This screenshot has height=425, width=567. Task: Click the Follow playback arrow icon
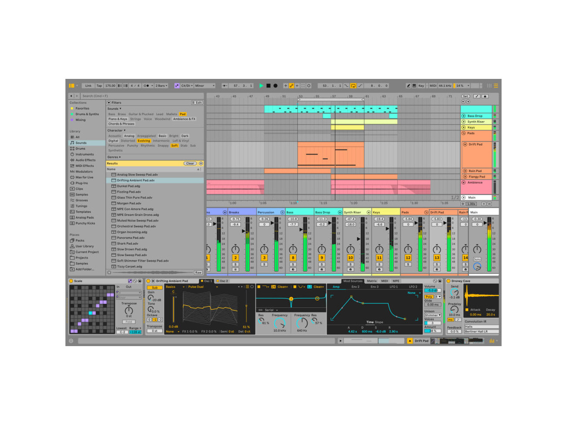225,86
